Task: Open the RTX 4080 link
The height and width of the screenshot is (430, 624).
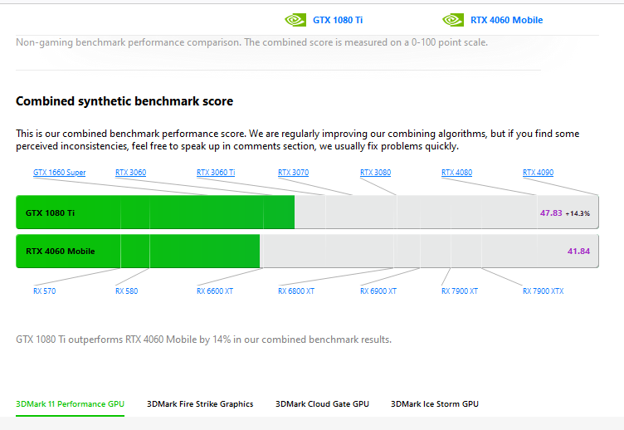Action: (x=456, y=173)
